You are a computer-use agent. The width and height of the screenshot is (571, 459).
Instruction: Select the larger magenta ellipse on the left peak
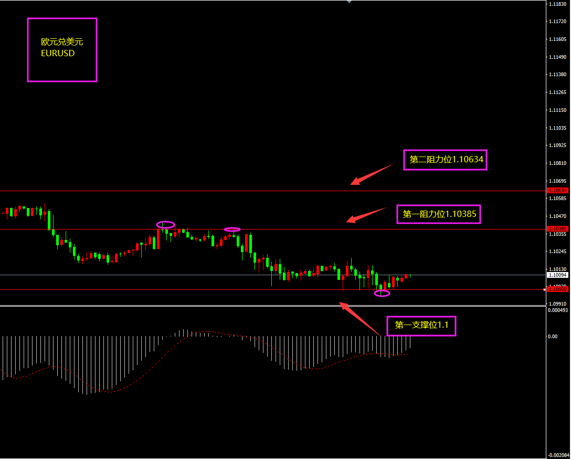(165, 225)
